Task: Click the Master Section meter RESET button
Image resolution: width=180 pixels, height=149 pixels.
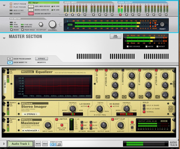Action: (x=157, y=46)
